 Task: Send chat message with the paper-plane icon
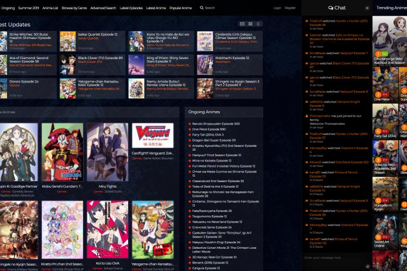tap(367, 266)
